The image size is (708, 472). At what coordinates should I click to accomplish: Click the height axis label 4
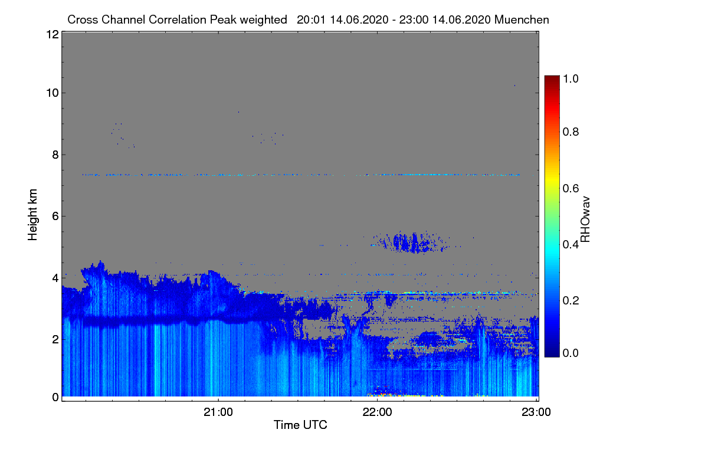[54, 277]
